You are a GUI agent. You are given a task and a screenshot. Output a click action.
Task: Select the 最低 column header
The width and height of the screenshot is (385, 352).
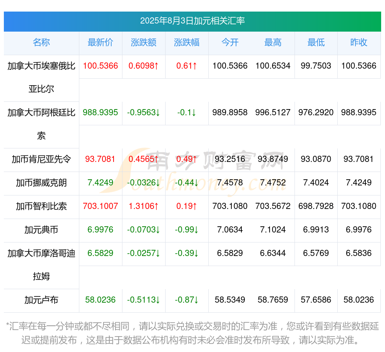pos(316,42)
